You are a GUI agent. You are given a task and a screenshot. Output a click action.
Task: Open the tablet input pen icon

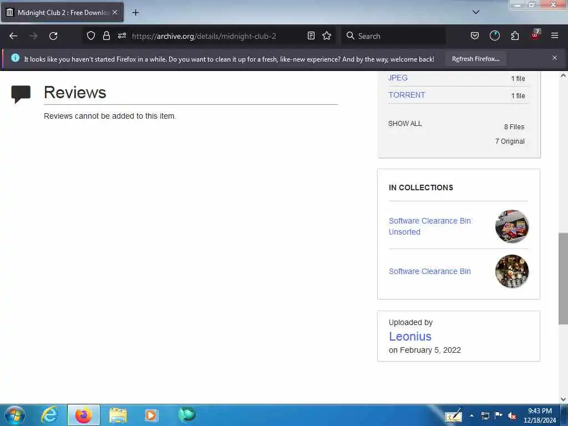(x=454, y=415)
